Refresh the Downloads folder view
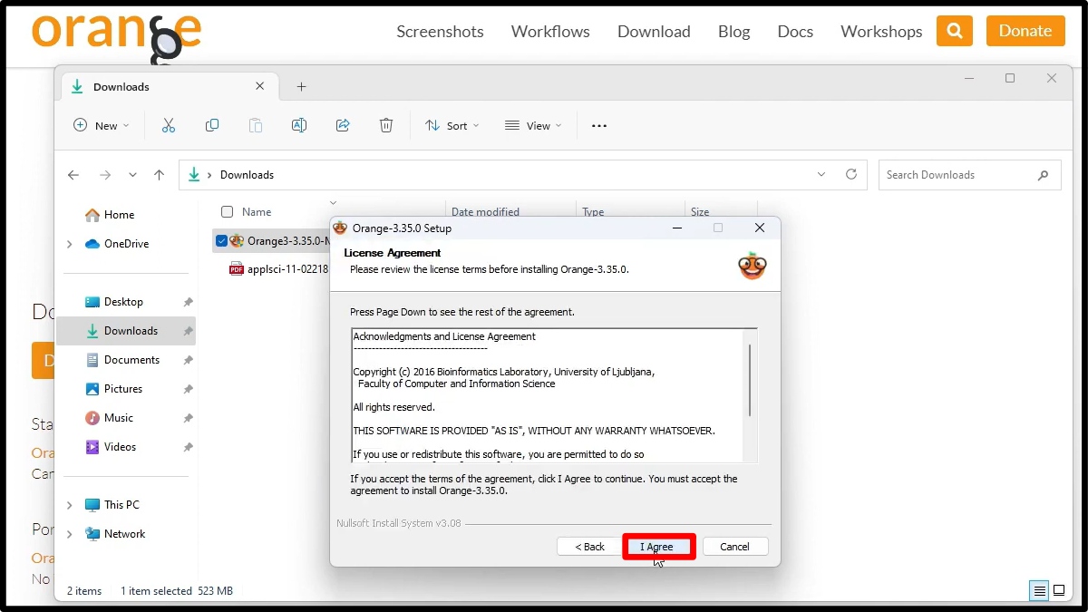This screenshot has height=612, width=1088. point(850,174)
